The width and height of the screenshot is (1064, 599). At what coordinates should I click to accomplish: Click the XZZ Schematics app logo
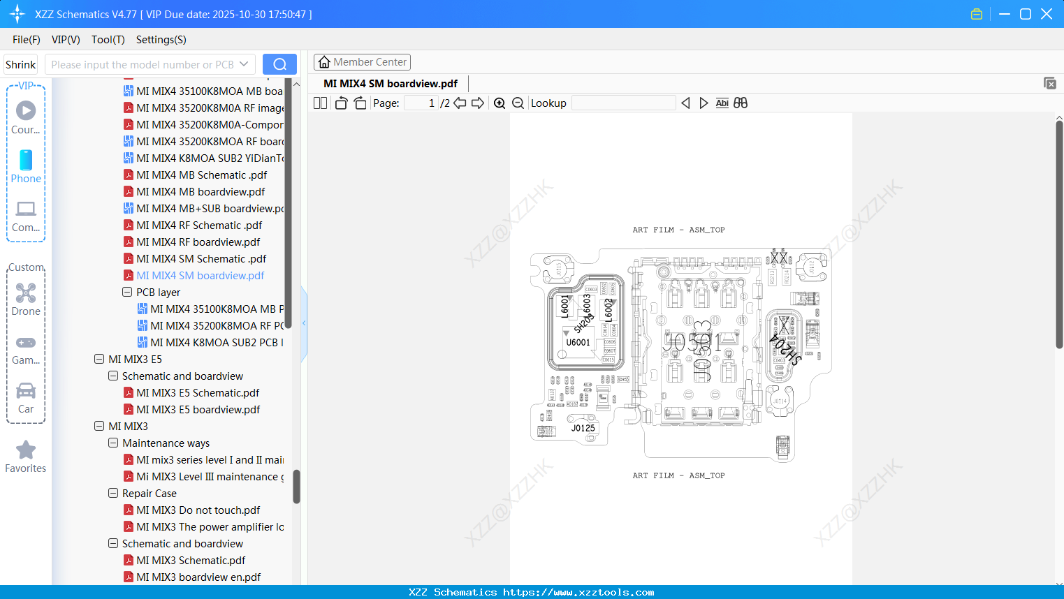tap(17, 14)
